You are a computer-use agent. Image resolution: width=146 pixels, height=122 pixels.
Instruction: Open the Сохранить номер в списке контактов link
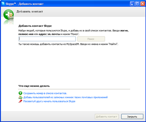(x=45, y=93)
